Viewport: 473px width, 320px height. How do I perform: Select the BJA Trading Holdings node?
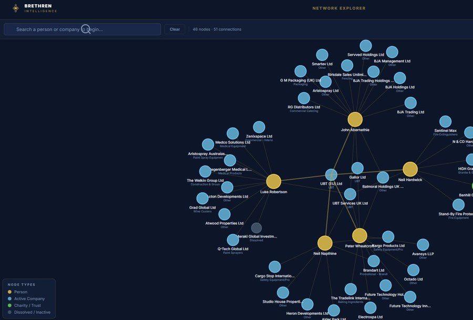click(374, 72)
